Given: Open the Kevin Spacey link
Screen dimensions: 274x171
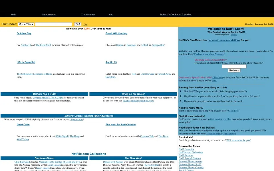Looking at the screenshot, I should pos(43,168).
